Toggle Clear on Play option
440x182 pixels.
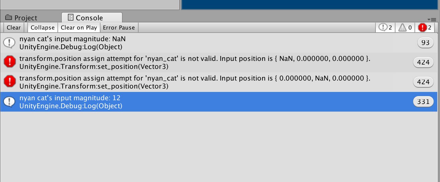pos(79,28)
